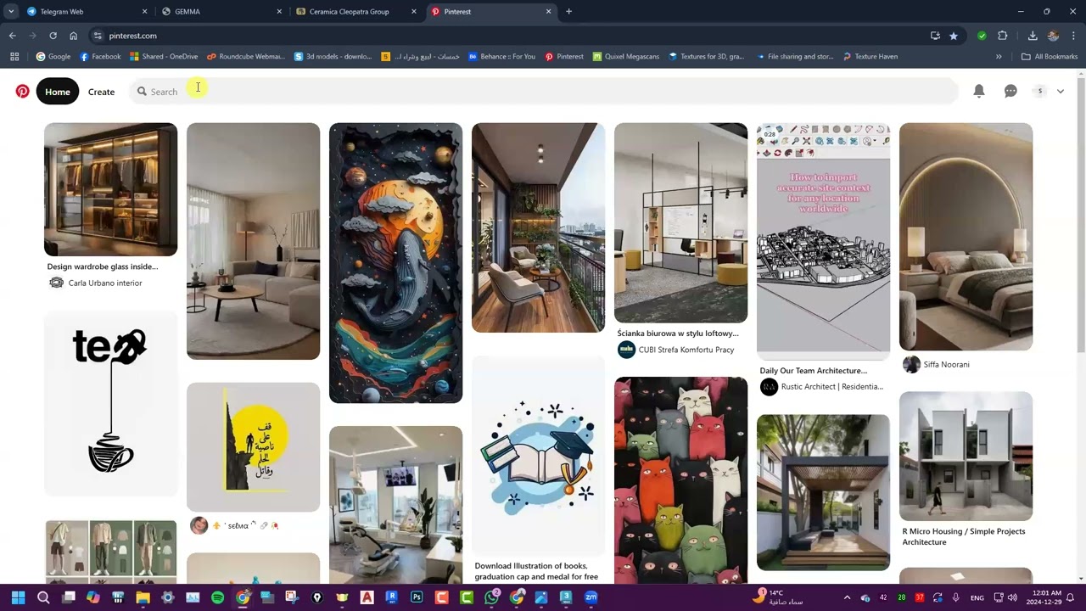Open site information icon in address bar

[x=98, y=36]
